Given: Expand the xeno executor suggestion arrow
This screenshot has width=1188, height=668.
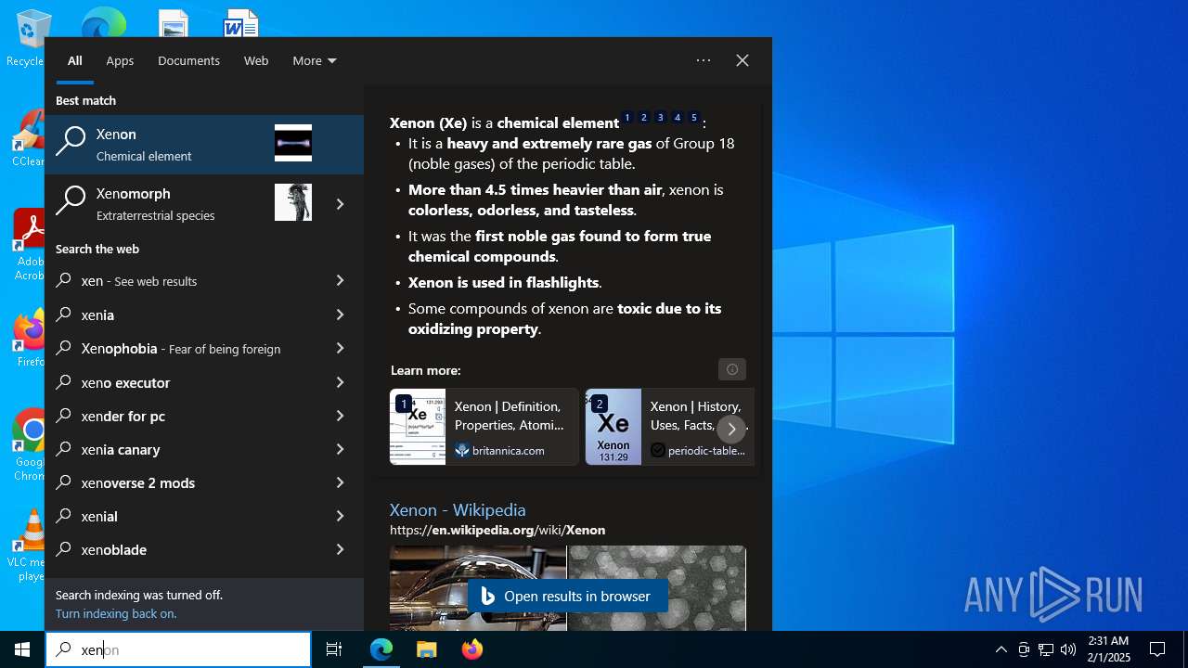Looking at the screenshot, I should [340, 382].
